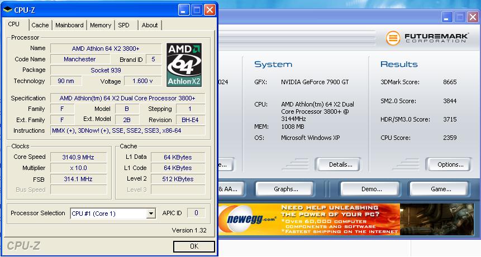Click the L1 Code value 64 KBytes

tap(178, 168)
